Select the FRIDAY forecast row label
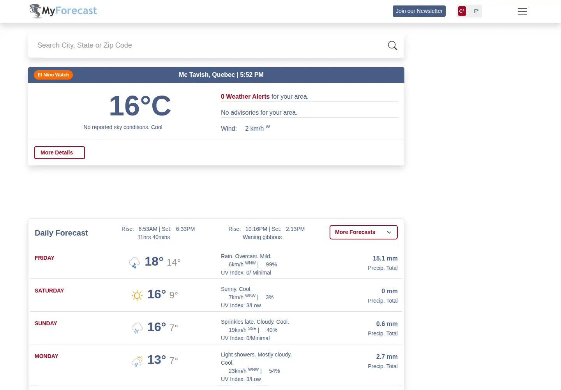The image size is (561, 390). [x=44, y=258]
